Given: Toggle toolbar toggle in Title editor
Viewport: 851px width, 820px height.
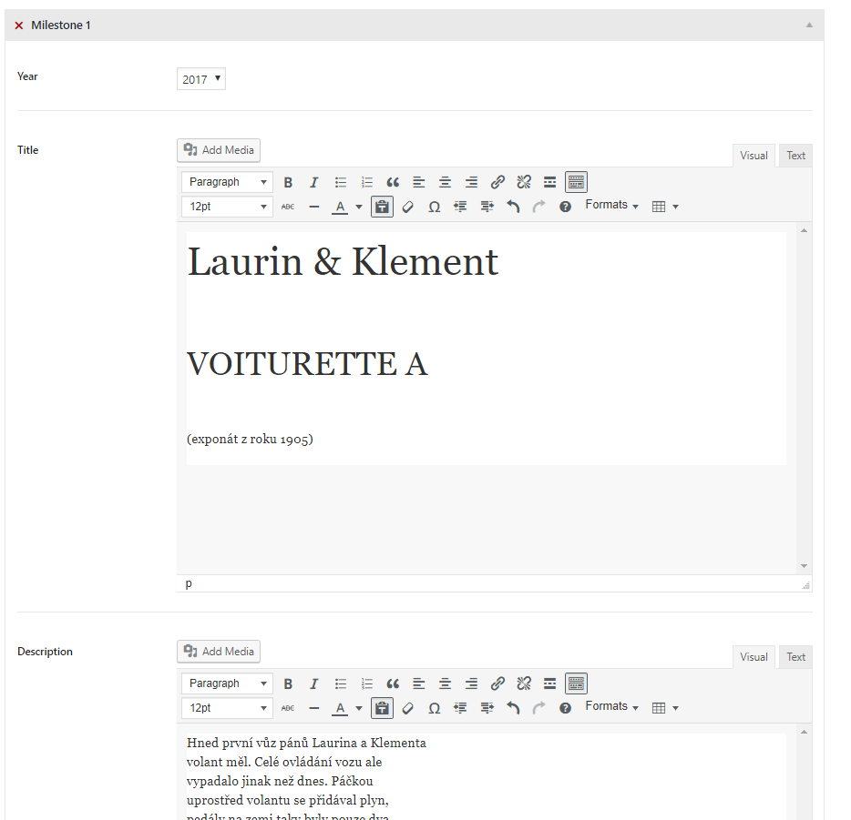Looking at the screenshot, I should coord(577,182).
